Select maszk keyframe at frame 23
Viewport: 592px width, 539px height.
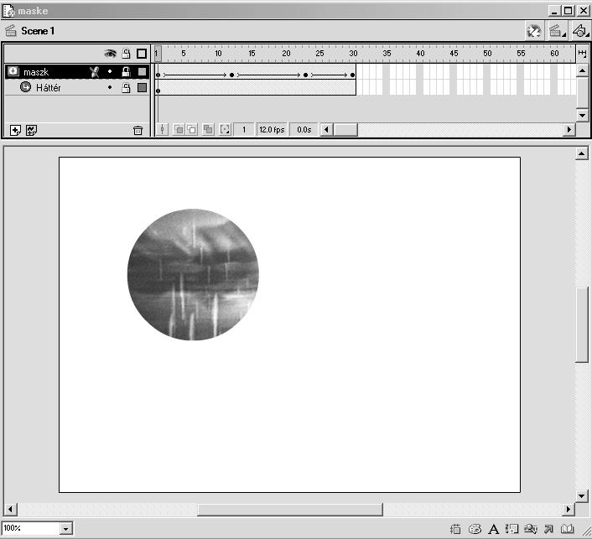pos(305,75)
